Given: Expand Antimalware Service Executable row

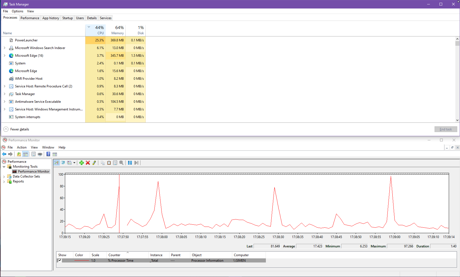Looking at the screenshot, I should tap(4, 102).
